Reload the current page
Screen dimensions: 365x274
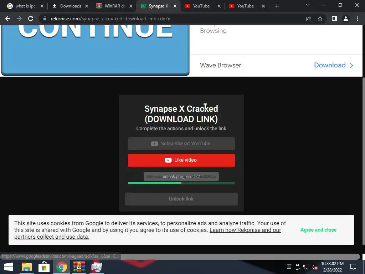tap(31, 19)
